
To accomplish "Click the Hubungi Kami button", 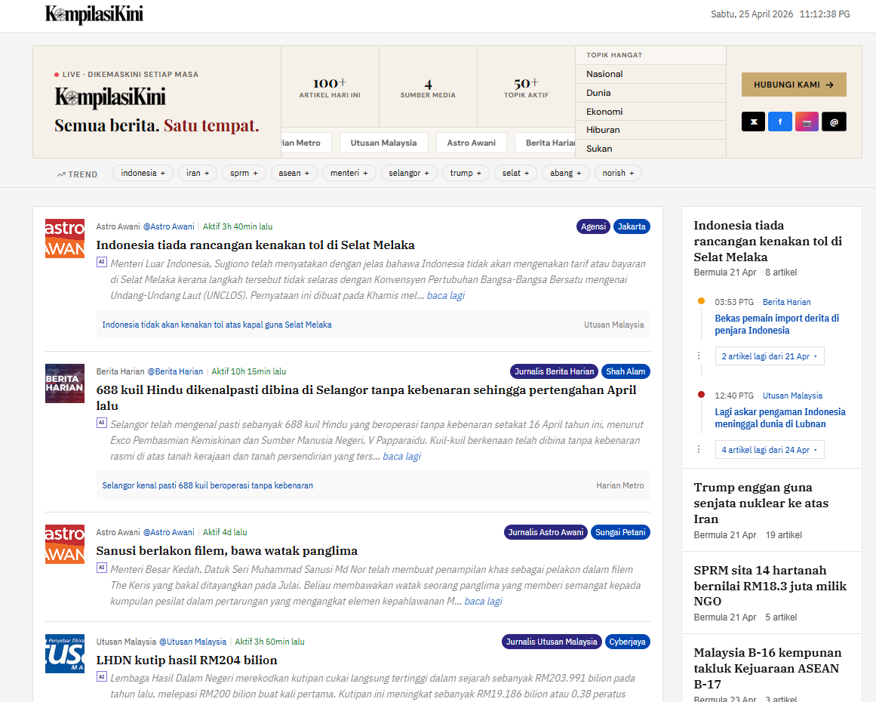I will [x=794, y=85].
